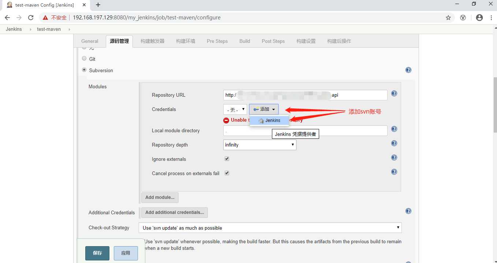Viewport: 497px width, 263px height.
Task: Switch to the 源码管理 tab
Action: [119, 41]
